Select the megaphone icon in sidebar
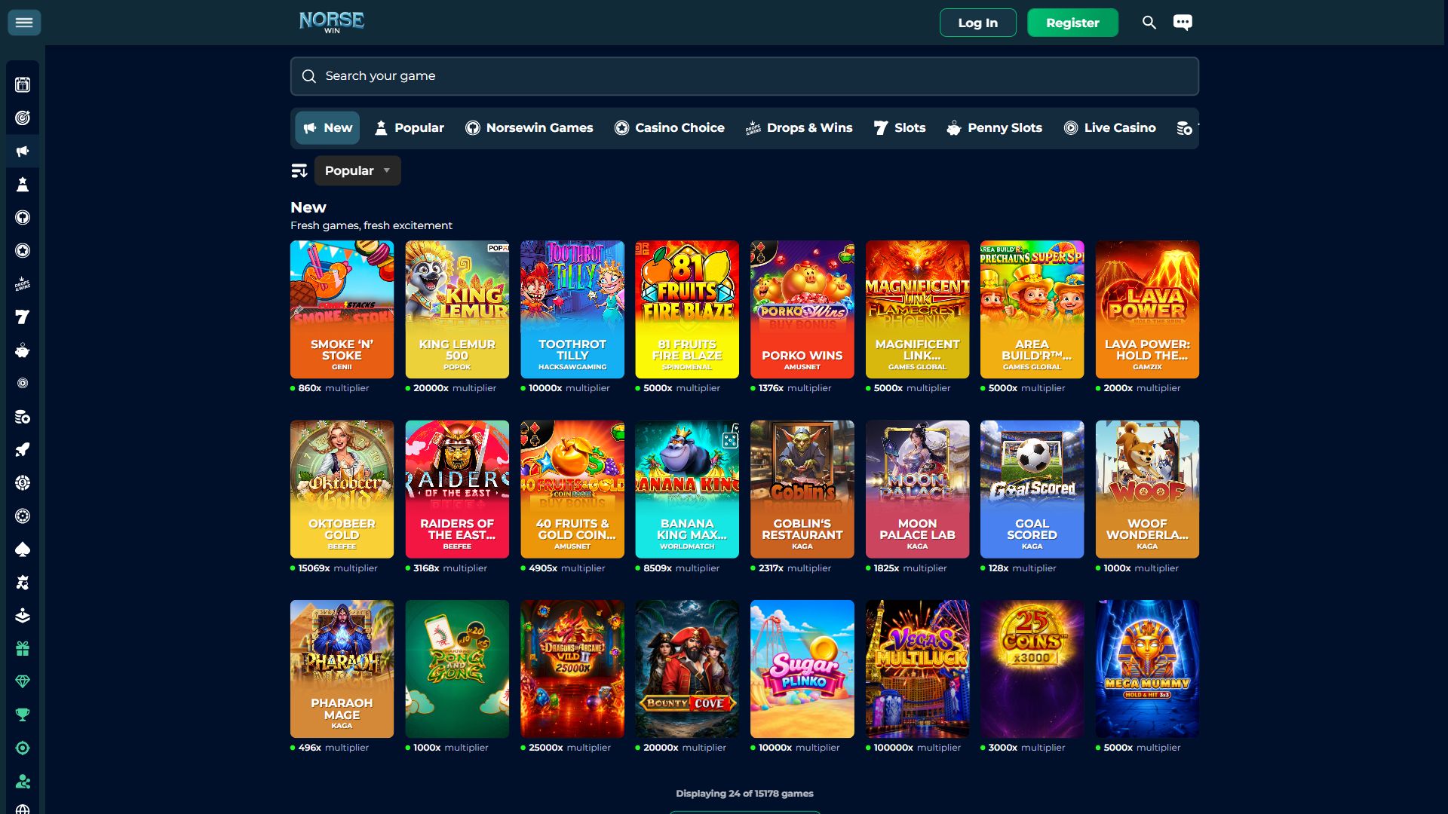The image size is (1448, 814). 23,151
